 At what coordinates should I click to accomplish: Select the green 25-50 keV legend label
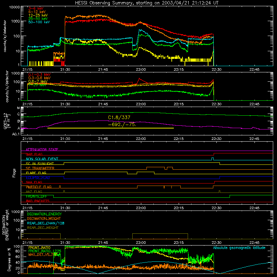coord(38,19)
